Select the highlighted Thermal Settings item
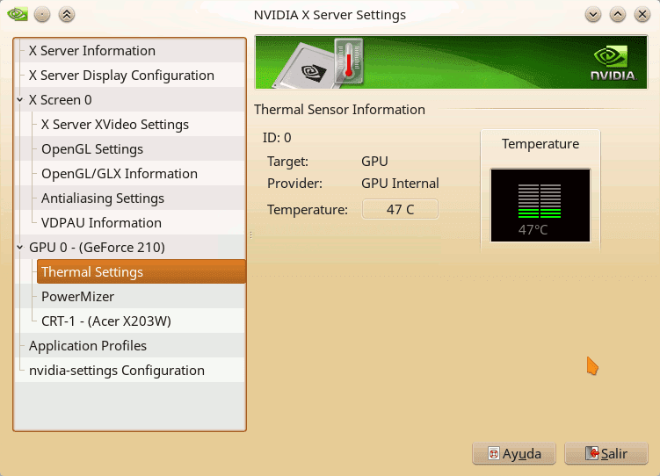The width and height of the screenshot is (660, 476). pos(141,271)
